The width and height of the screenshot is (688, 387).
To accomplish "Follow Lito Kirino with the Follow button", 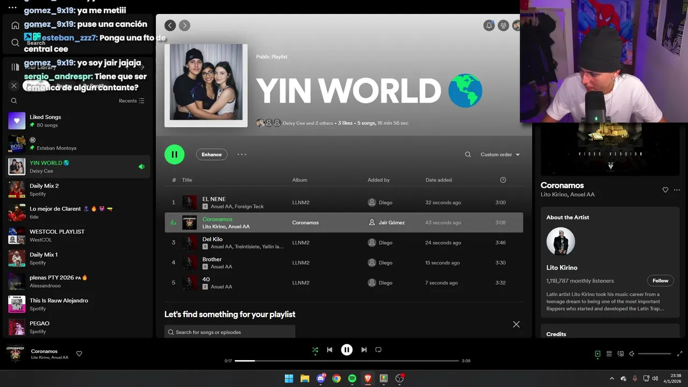I will 661,281.
